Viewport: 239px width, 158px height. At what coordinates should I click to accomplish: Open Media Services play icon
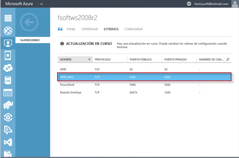pyautogui.click(x=8, y=118)
